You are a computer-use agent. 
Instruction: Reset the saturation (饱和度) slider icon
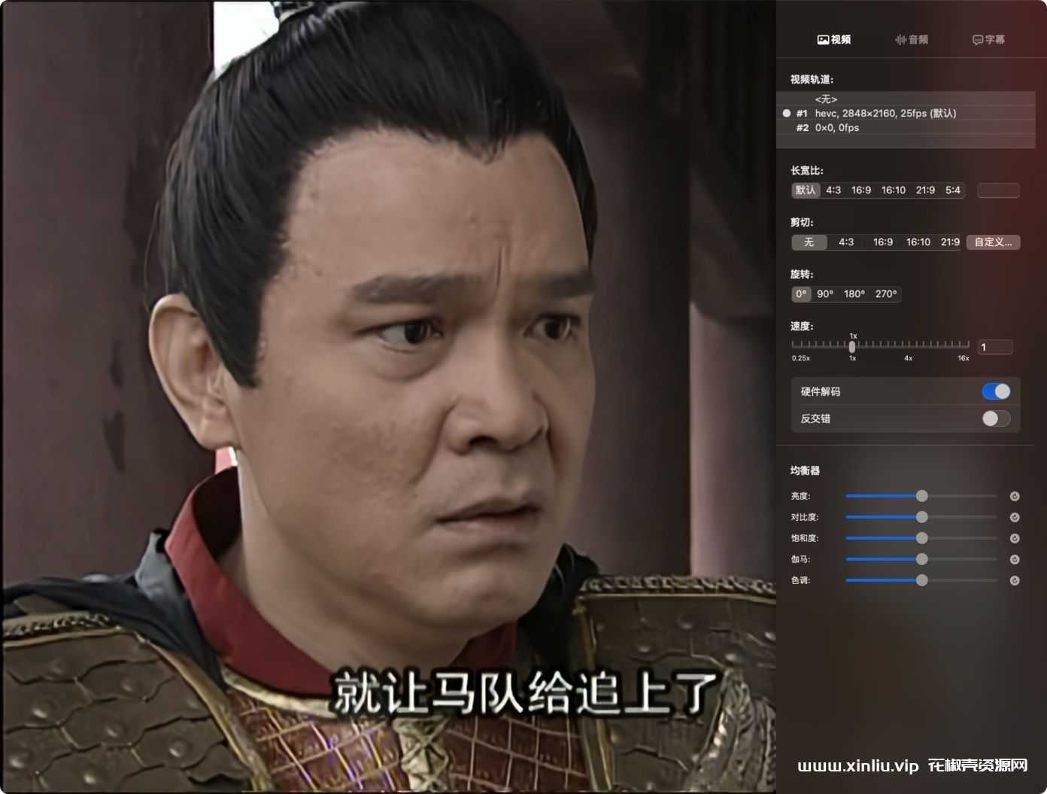[x=1014, y=538]
